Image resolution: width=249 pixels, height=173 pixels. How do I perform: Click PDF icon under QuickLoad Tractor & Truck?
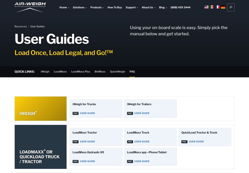tap(184, 142)
